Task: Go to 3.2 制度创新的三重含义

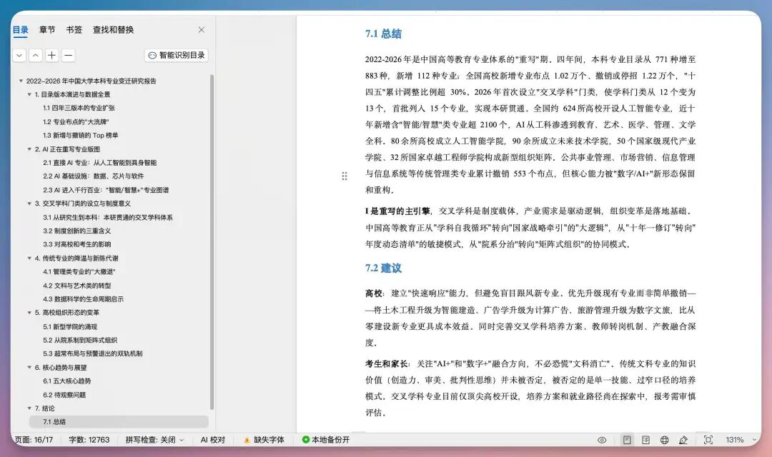Action: [x=76, y=231]
